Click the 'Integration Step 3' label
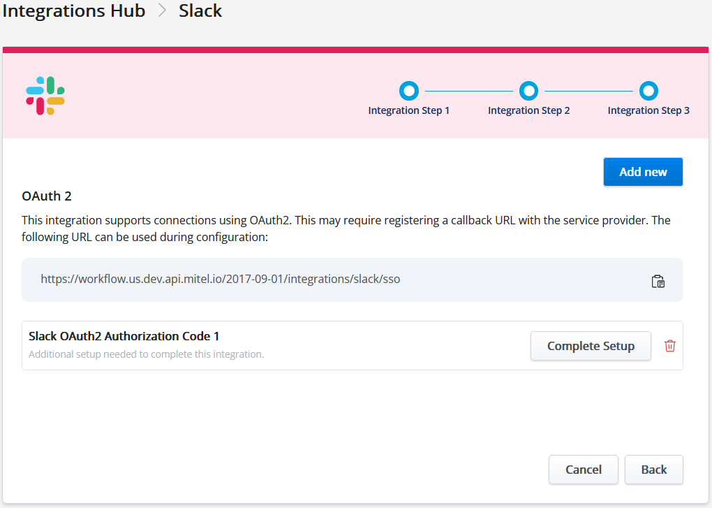Viewport: 712px width, 508px height. tap(648, 110)
